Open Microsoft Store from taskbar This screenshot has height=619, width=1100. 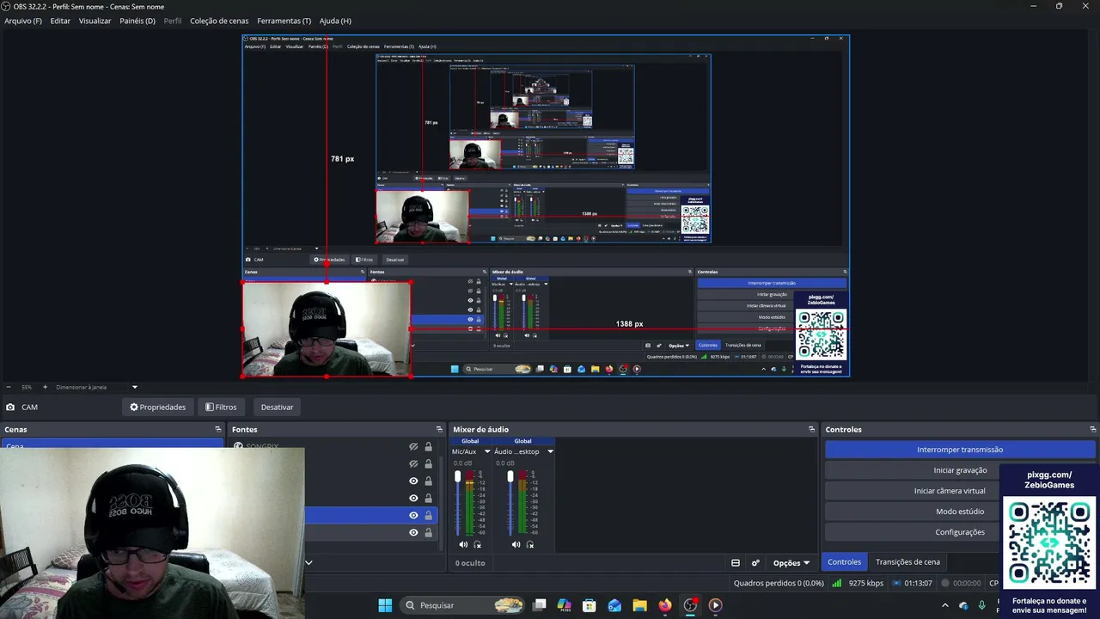590,605
